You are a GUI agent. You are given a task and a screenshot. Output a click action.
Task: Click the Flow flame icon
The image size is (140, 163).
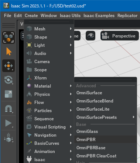click(x=29, y=102)
